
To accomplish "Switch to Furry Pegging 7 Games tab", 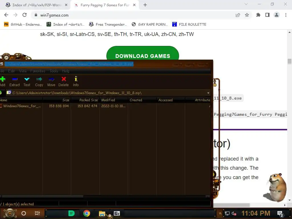I will point(104,5).
